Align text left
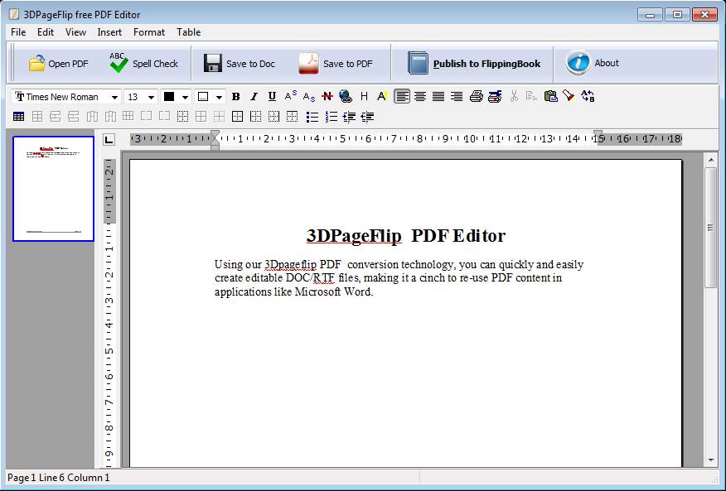The image size is (726, 491). coord(402,97)
